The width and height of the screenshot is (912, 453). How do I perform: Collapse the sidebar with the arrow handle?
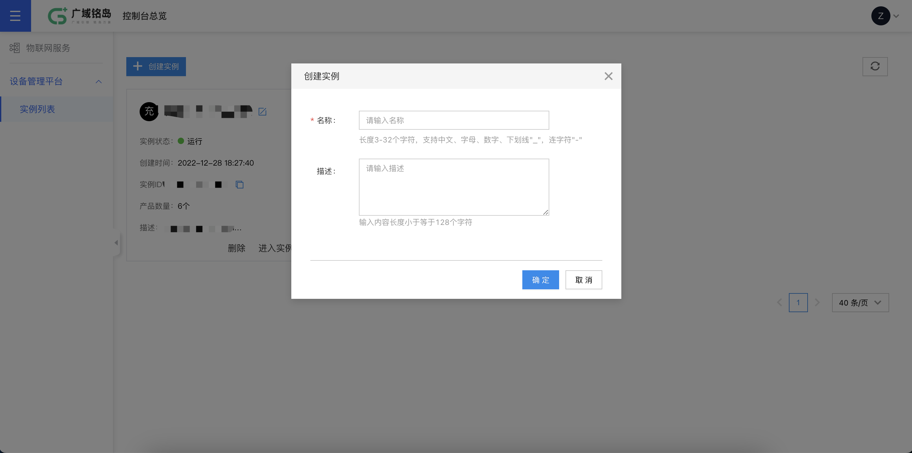tap(116, 242)
